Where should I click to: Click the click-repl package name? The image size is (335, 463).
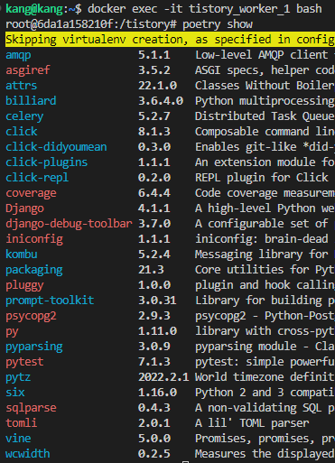point(37,178)
